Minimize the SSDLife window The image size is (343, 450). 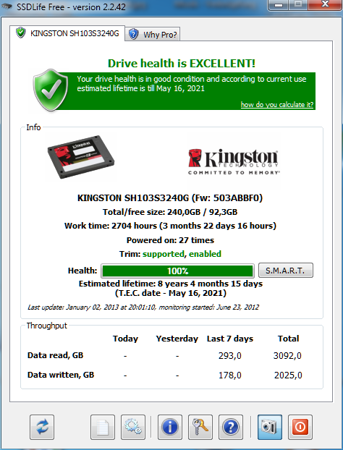278,5
